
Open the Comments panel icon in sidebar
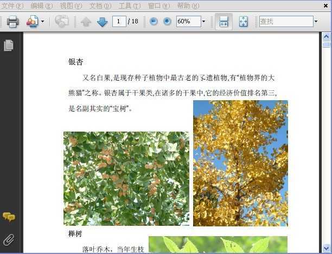pos(9,217)
